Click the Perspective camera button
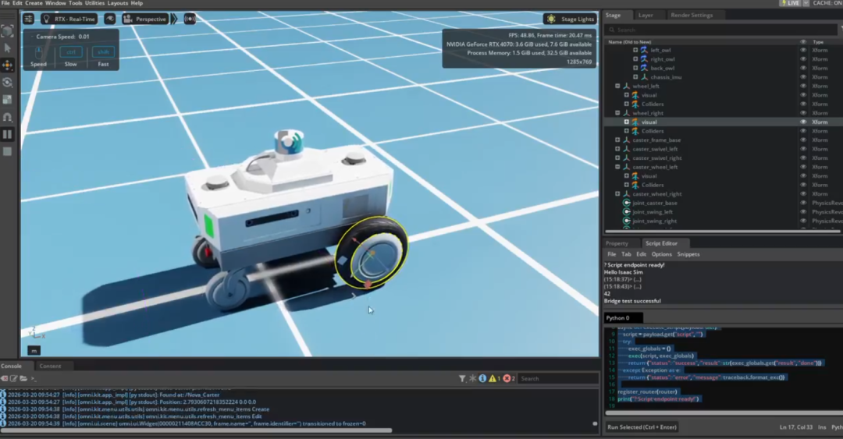Screen dimensions: 843x439 (x=144, y=19)
